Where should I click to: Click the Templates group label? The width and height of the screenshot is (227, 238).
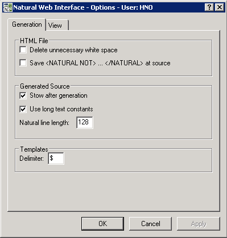[x=34, y=149]
